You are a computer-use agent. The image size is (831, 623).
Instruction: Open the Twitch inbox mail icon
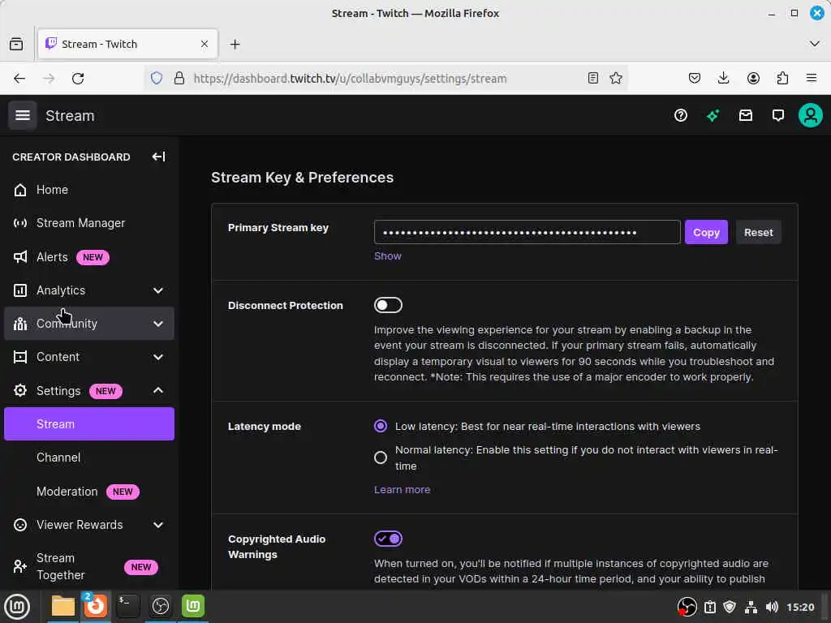(x=746, y=115)
